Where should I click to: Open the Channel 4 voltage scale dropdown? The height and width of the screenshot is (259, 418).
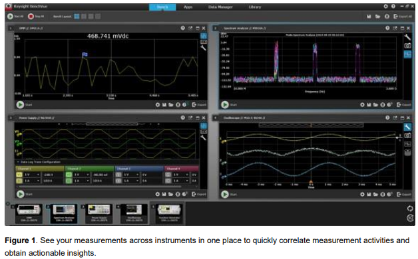(181, 175)
